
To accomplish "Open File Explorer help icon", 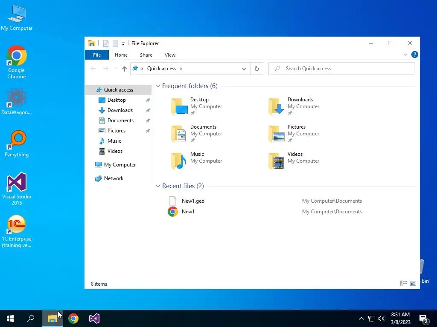I will pos(414,55).
